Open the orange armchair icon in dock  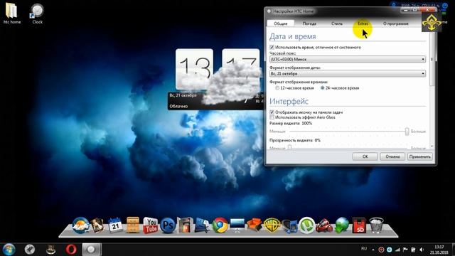[255, 225]
